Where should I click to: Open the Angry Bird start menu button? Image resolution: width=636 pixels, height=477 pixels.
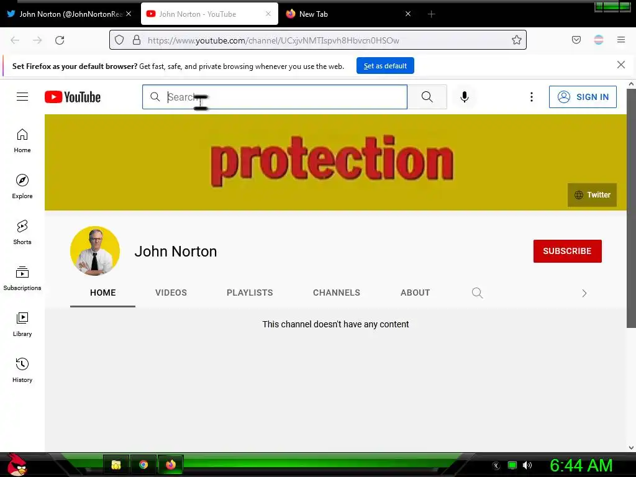[17, 465]
